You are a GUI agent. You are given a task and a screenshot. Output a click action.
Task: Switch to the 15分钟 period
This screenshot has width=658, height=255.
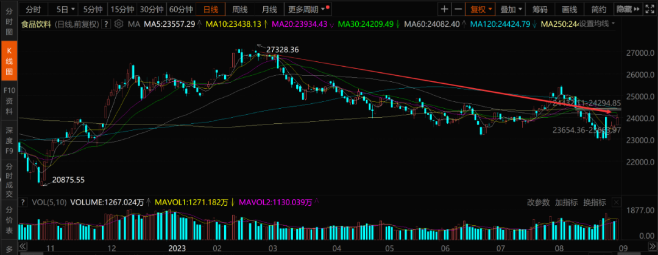click(x=122, y=9)
